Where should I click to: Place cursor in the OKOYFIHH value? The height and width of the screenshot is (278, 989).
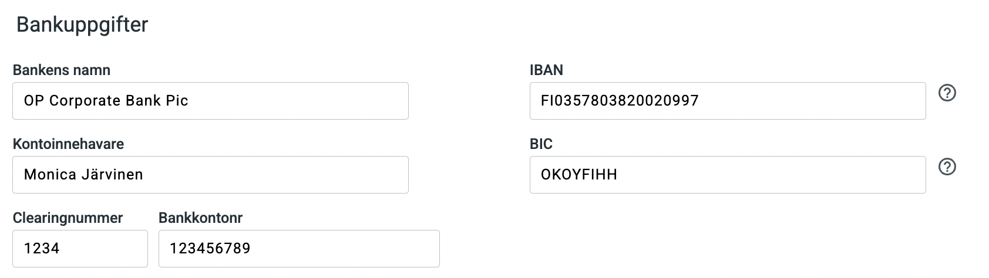tap(578, 175)
